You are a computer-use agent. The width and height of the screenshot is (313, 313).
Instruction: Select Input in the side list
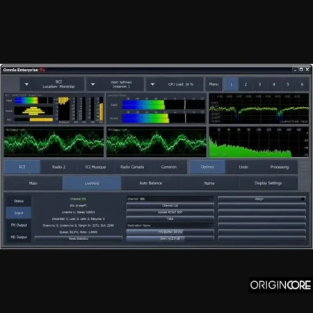click(x=19, y=213)
